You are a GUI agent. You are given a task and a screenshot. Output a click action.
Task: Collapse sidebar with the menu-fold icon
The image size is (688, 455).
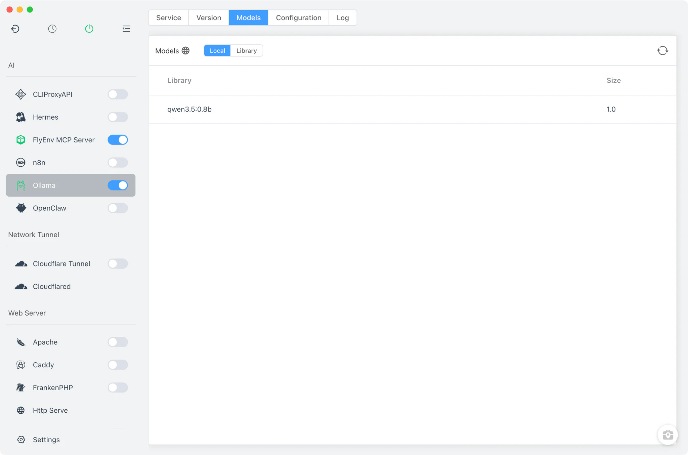tap(126, 29)
